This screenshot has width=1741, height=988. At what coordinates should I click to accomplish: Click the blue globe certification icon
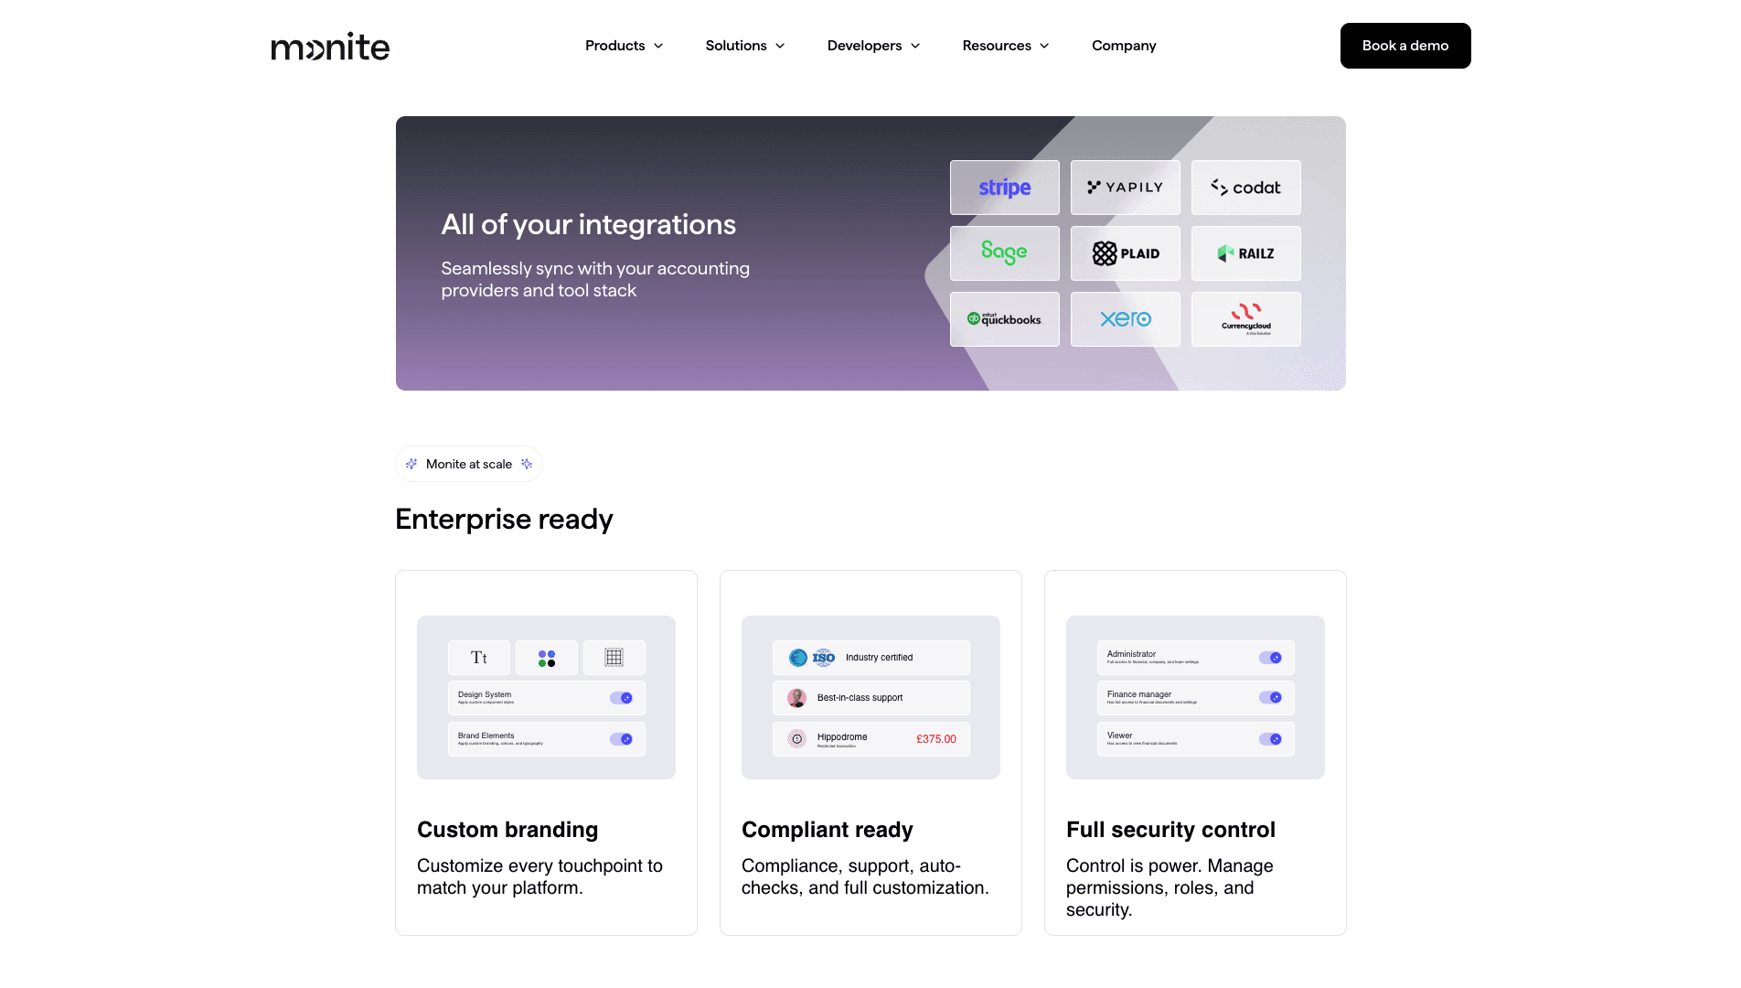coord(798,658)
